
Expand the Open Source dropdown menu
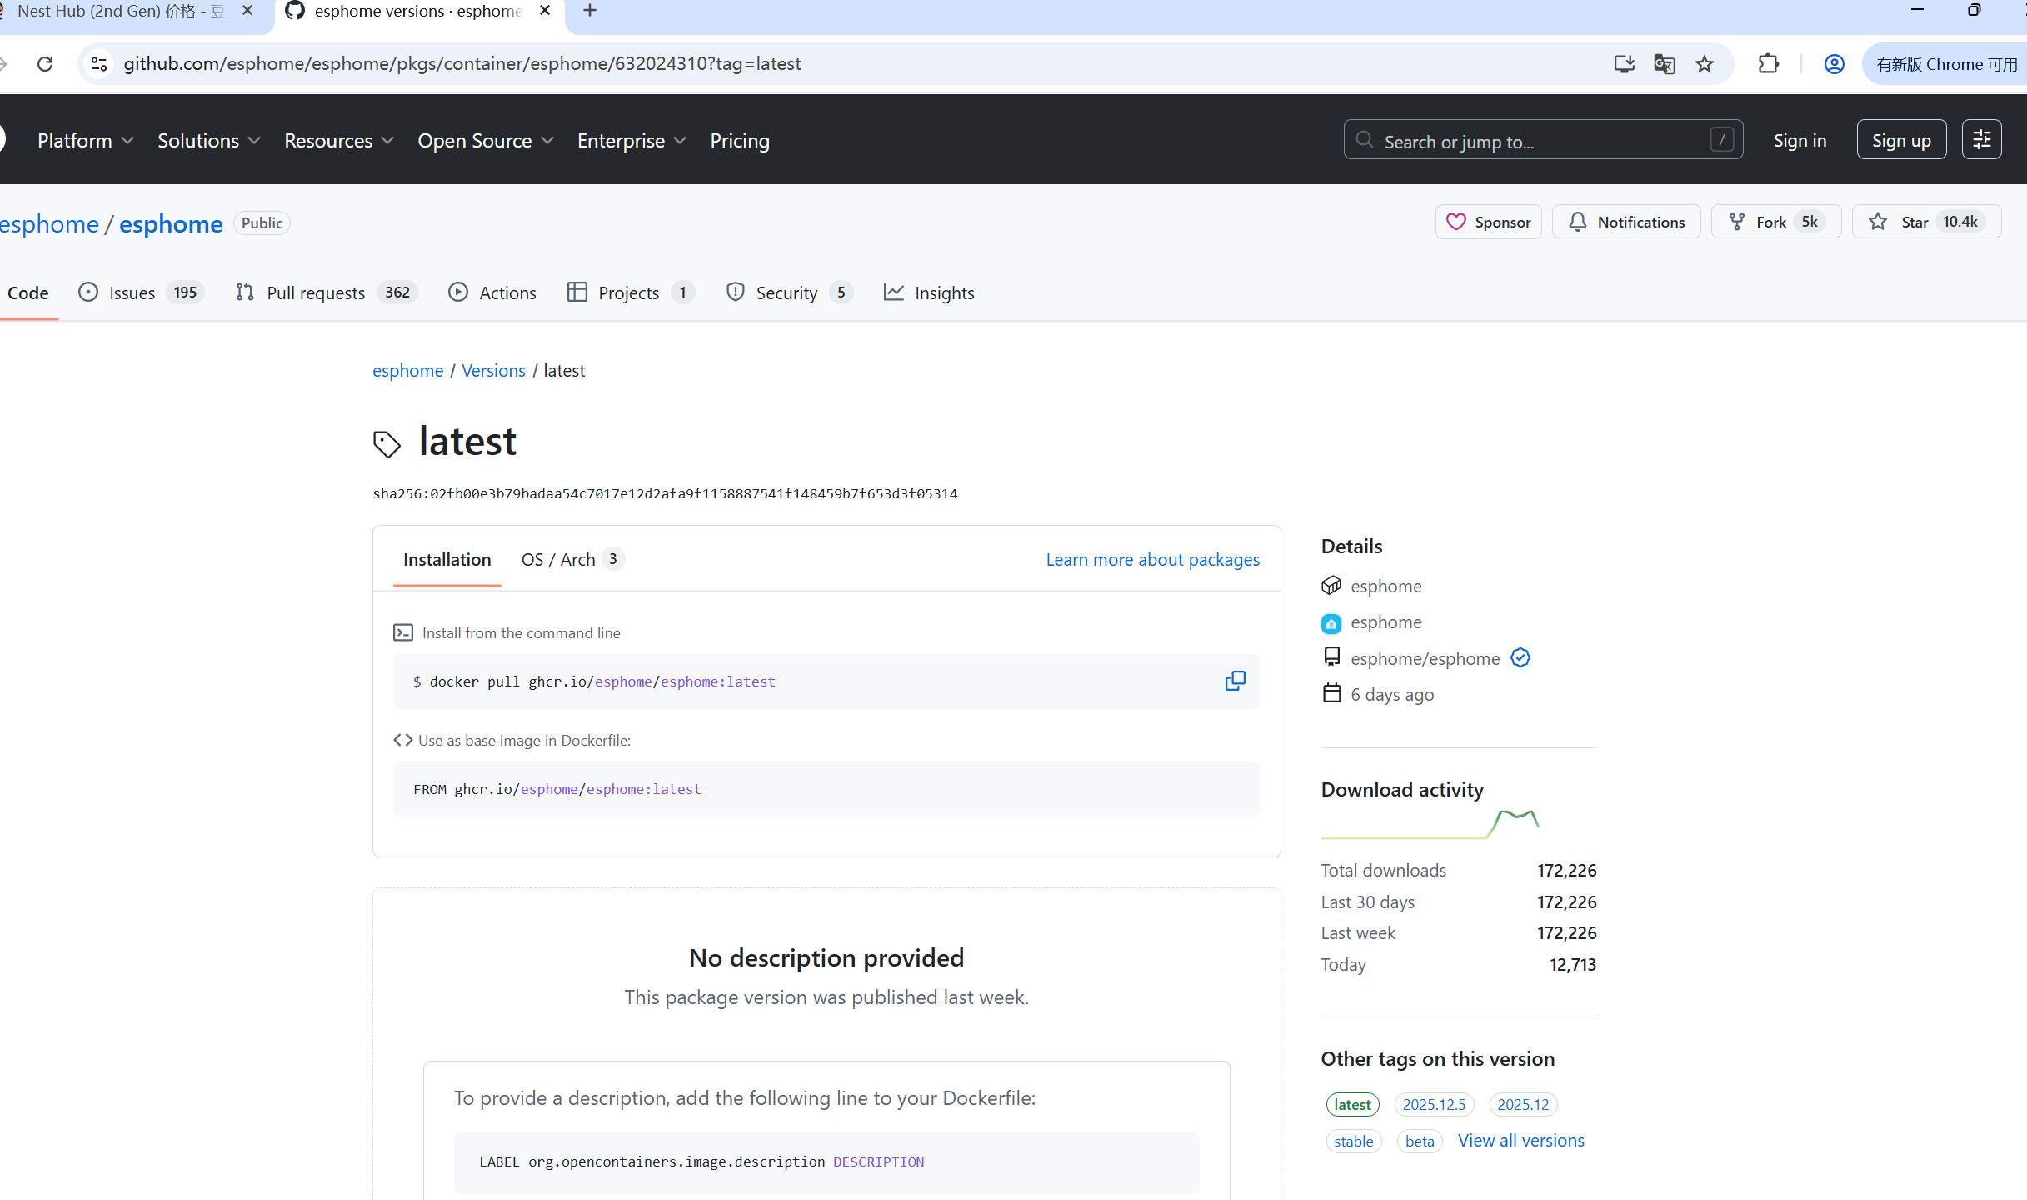click(485, 141)
